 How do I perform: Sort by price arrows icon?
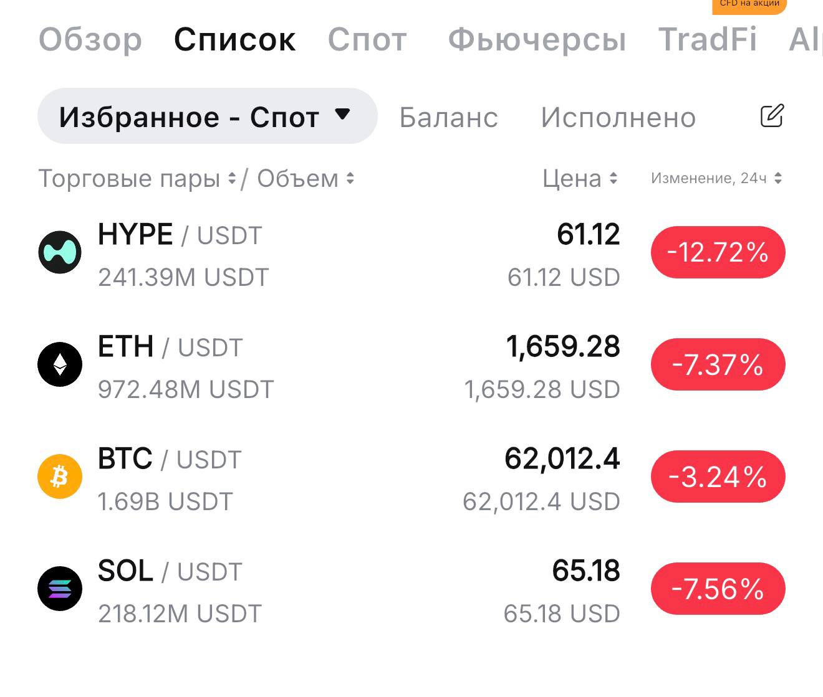tap(614, 179)
